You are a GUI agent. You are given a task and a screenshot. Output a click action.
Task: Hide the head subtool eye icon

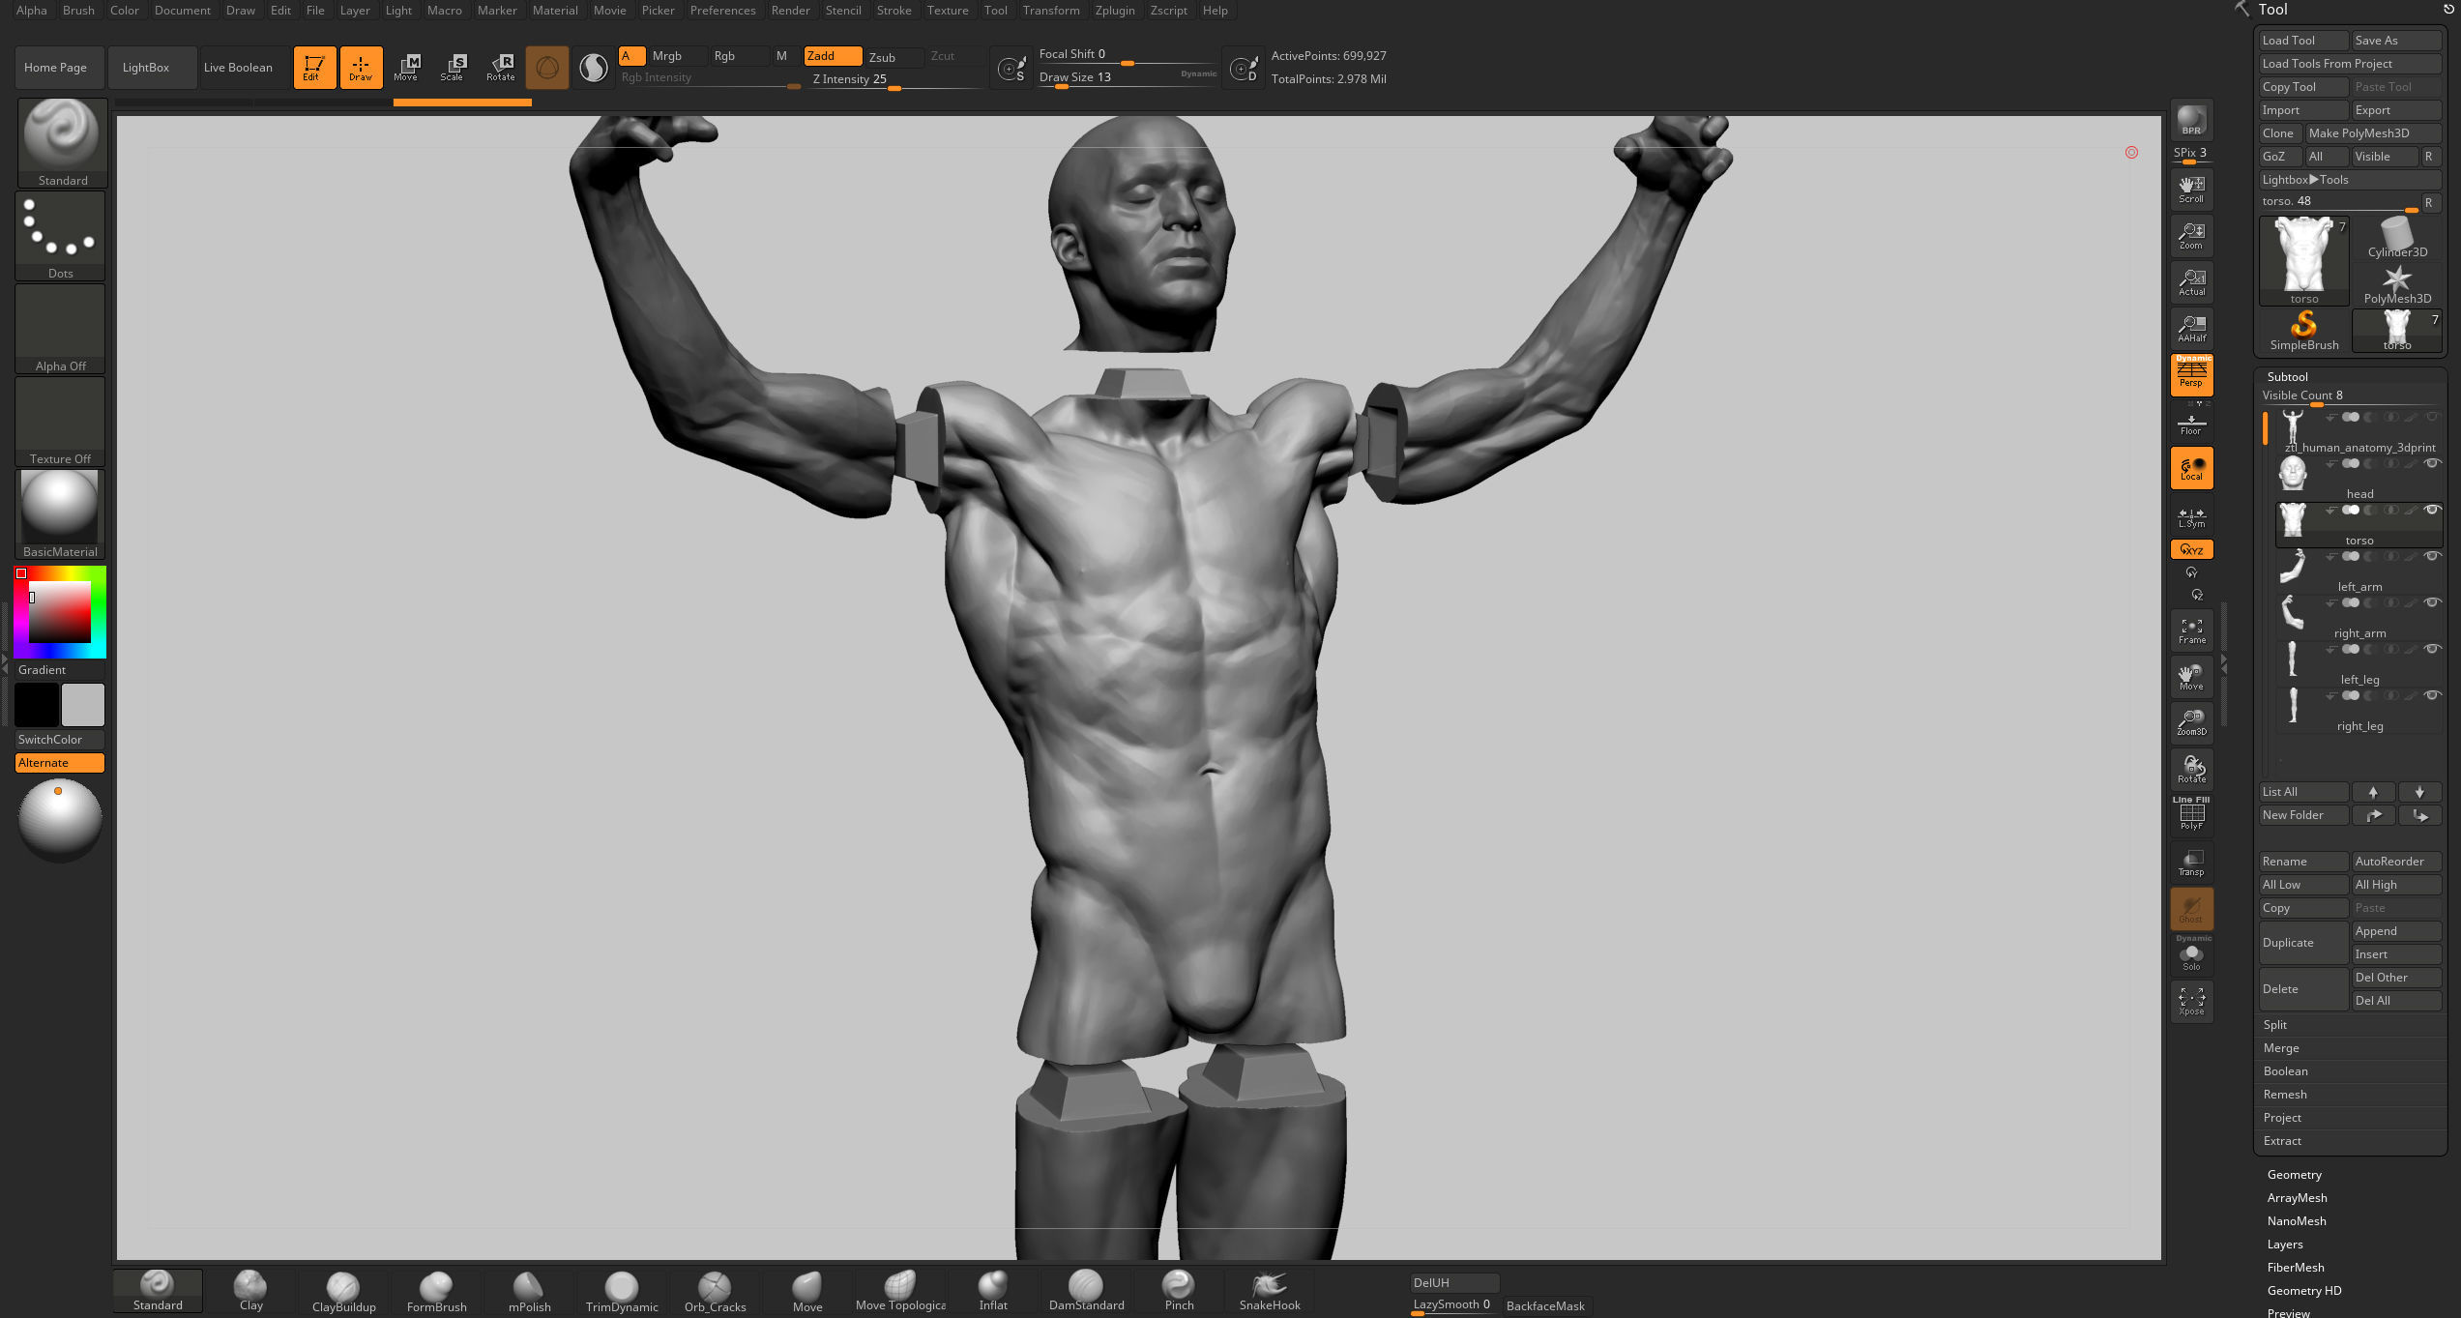click(2432, 464)
